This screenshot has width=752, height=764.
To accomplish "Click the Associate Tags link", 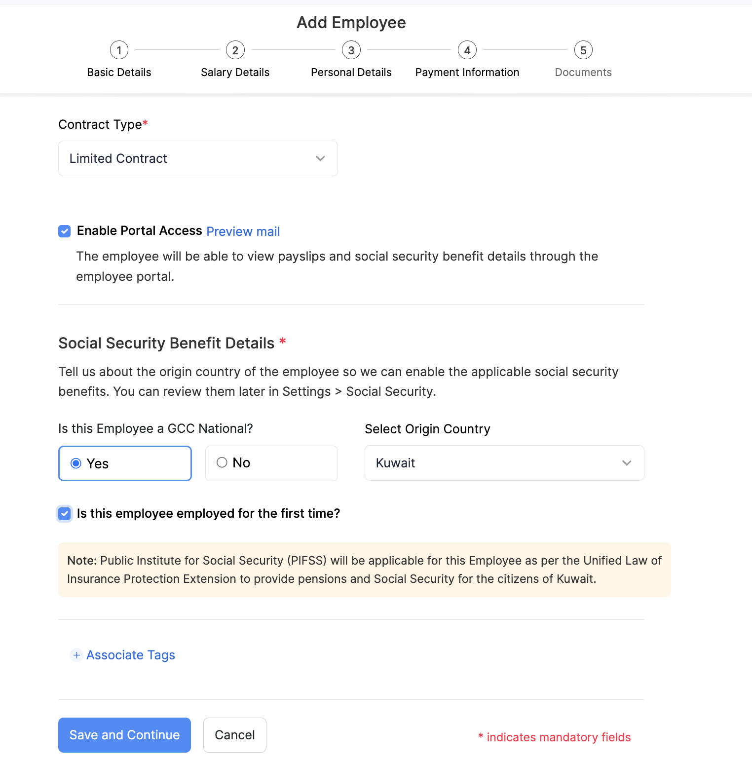I will (131, 655).
